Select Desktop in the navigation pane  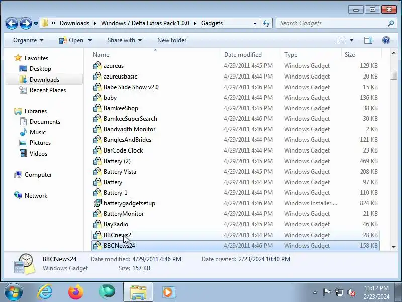tap(40, 69)
